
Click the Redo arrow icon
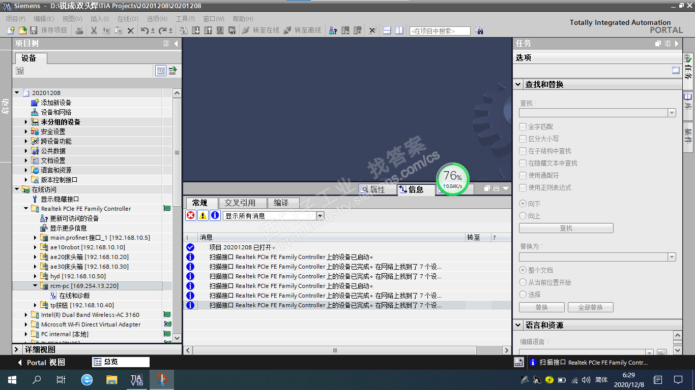[163, 30]
